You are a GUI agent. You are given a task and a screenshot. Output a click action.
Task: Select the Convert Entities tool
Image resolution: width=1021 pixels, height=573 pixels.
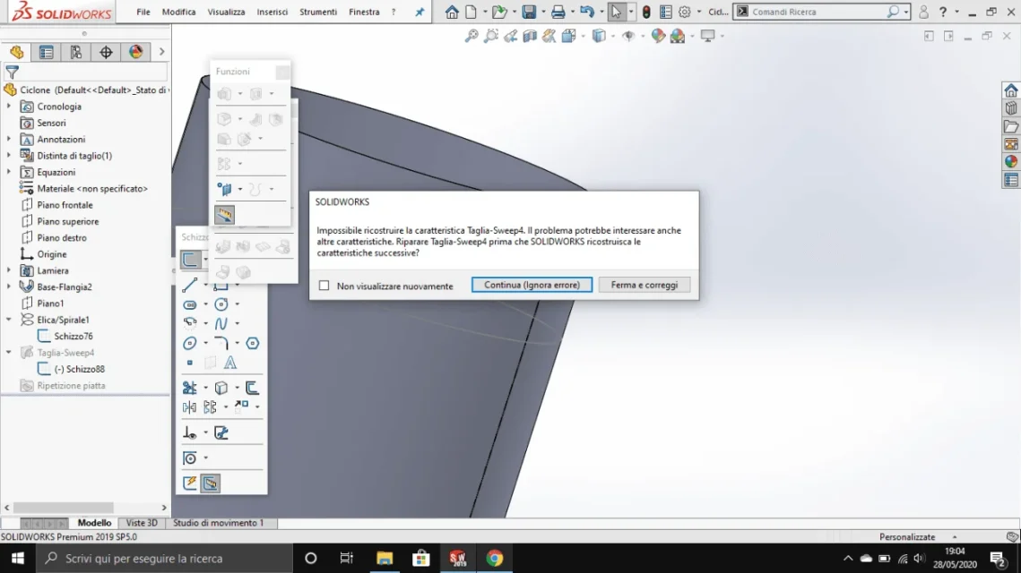point(221,388)
